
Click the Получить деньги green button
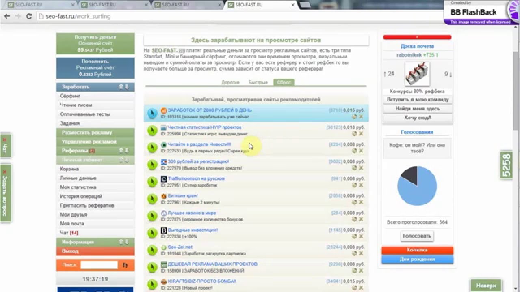click(x=95, y=43)
